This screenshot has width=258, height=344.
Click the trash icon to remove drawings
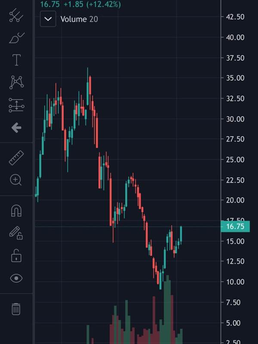(x=16, y=309)
